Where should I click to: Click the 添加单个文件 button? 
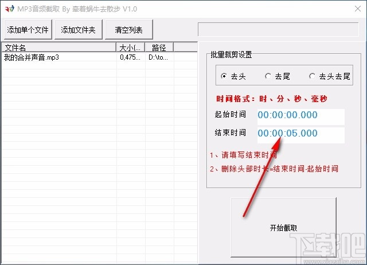pos(28,30)
